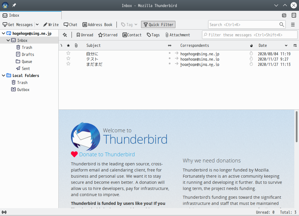
Task: Open the Thunderbird hamburger menu
Action: [x=293, y=25]
